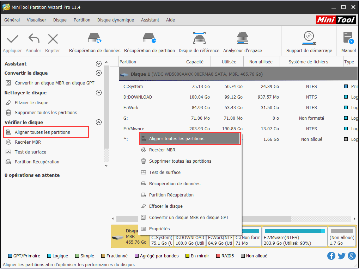Choose Aligner toutes les partitions in context menu
Screen dimensions: 359x269
click(190, 138)
